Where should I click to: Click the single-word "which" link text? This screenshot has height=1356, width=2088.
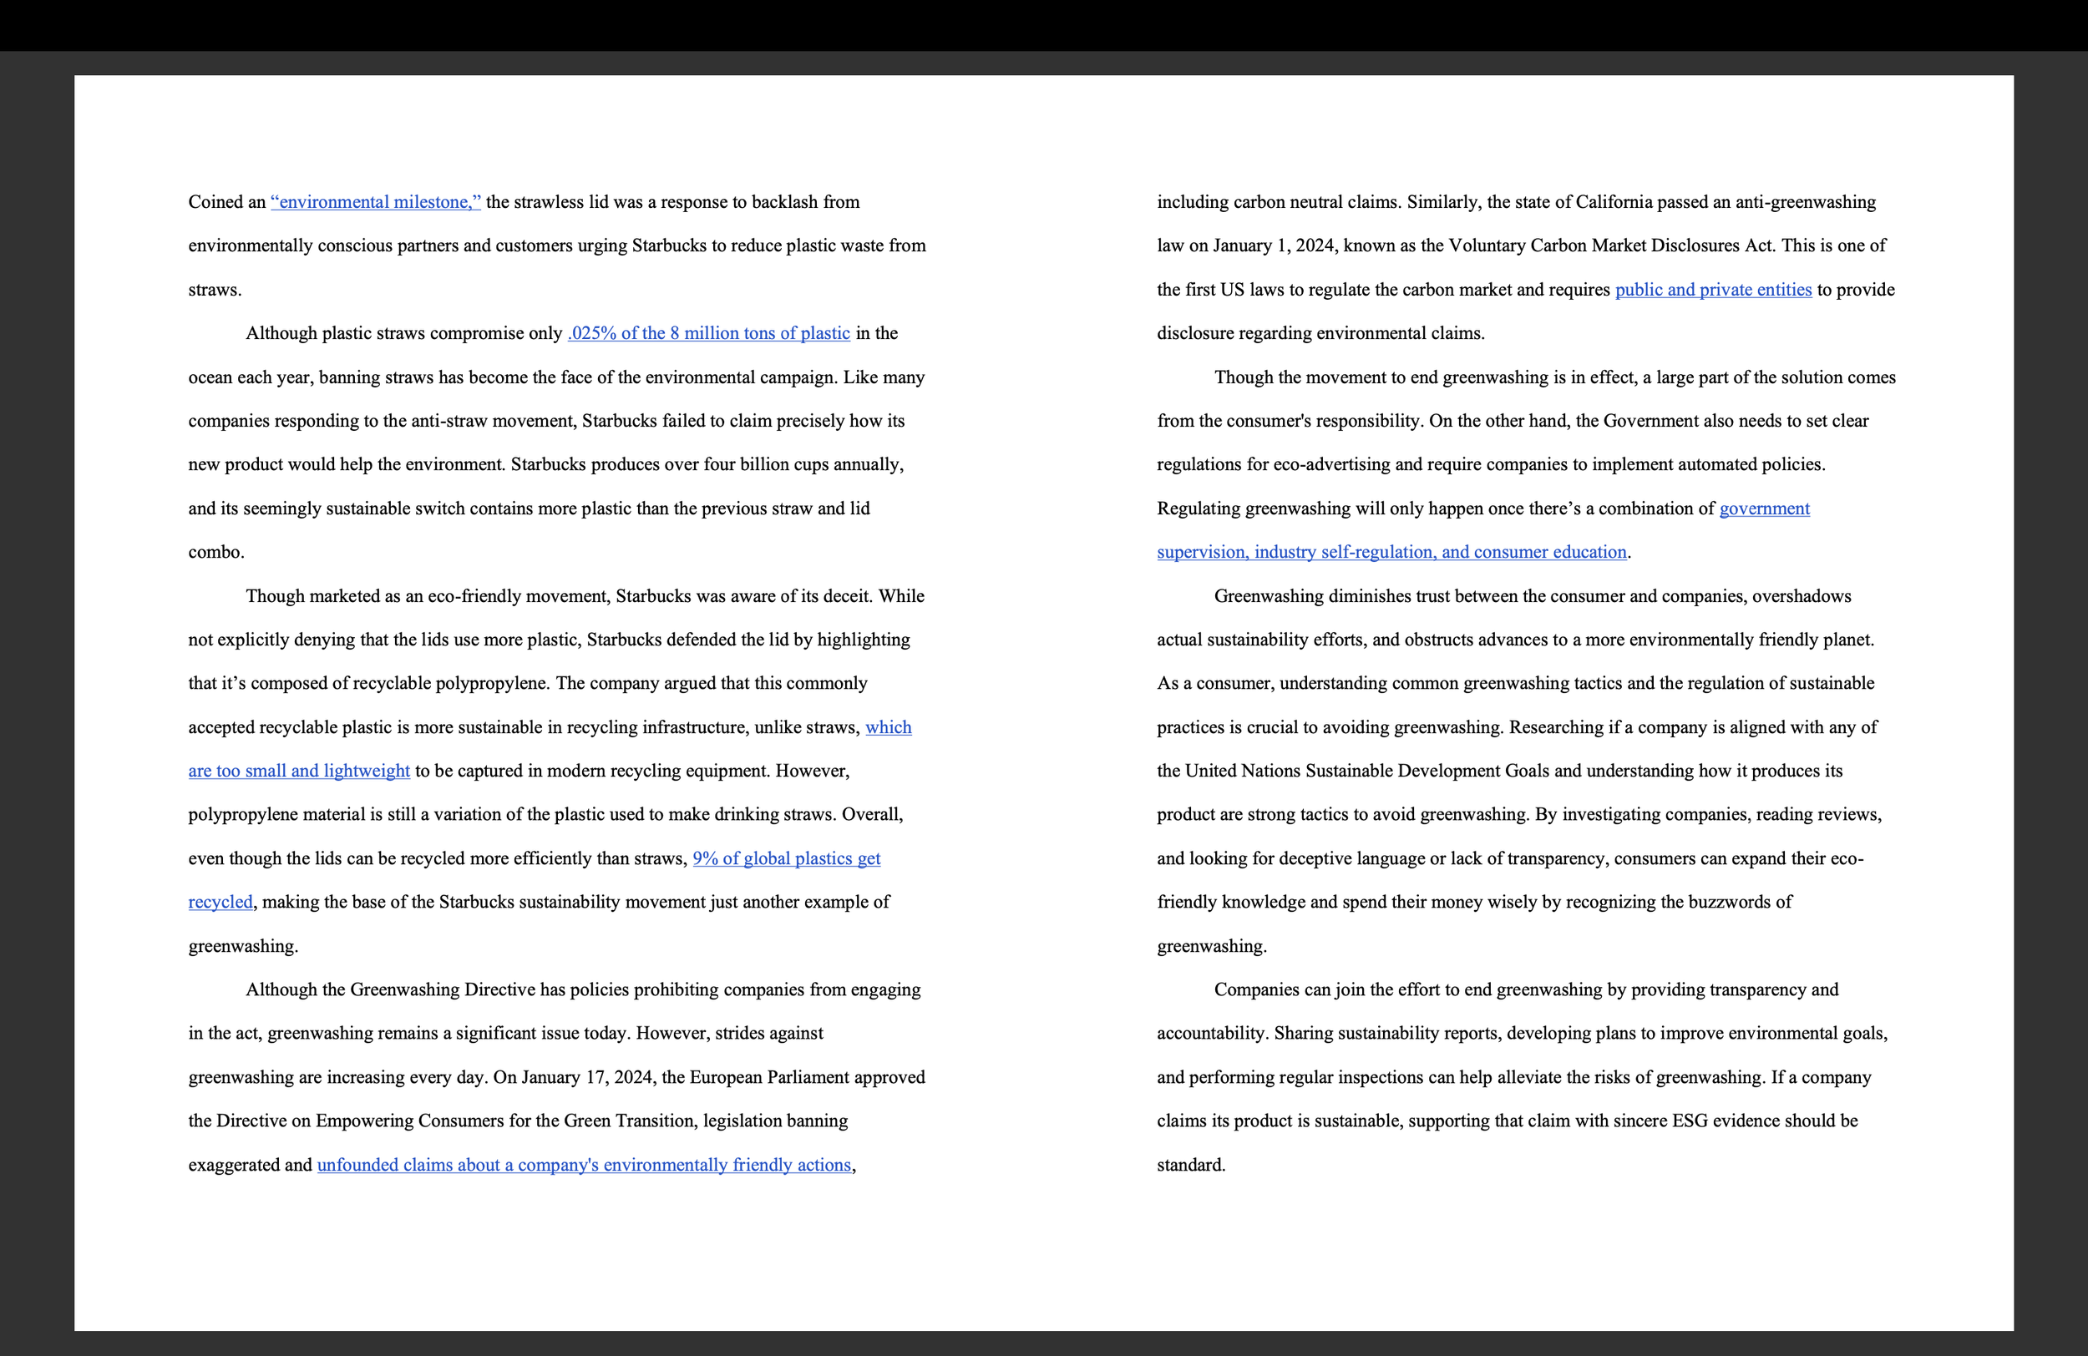point(888,727)
